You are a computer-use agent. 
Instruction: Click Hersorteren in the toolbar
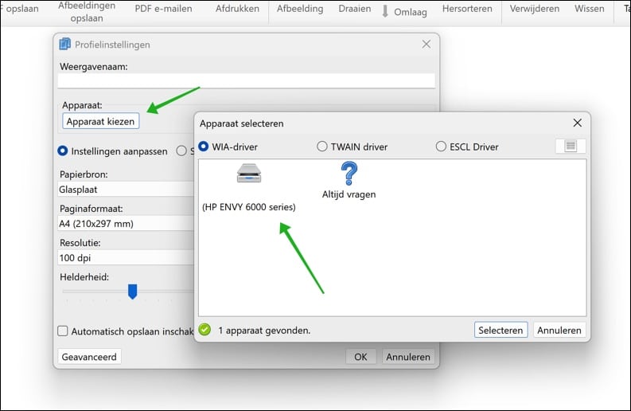tap(467, 9)
